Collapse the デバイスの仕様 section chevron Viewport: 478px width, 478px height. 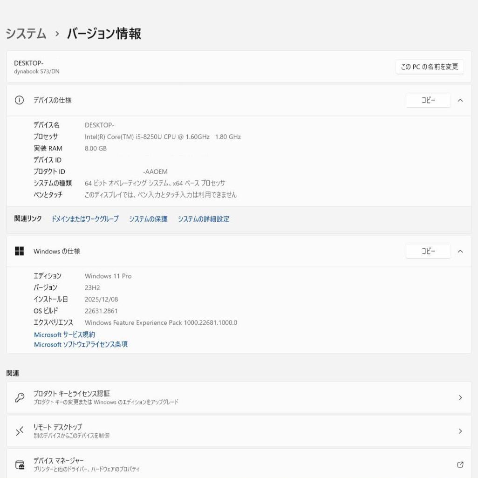pyautogui.click(x=460, y=100)
